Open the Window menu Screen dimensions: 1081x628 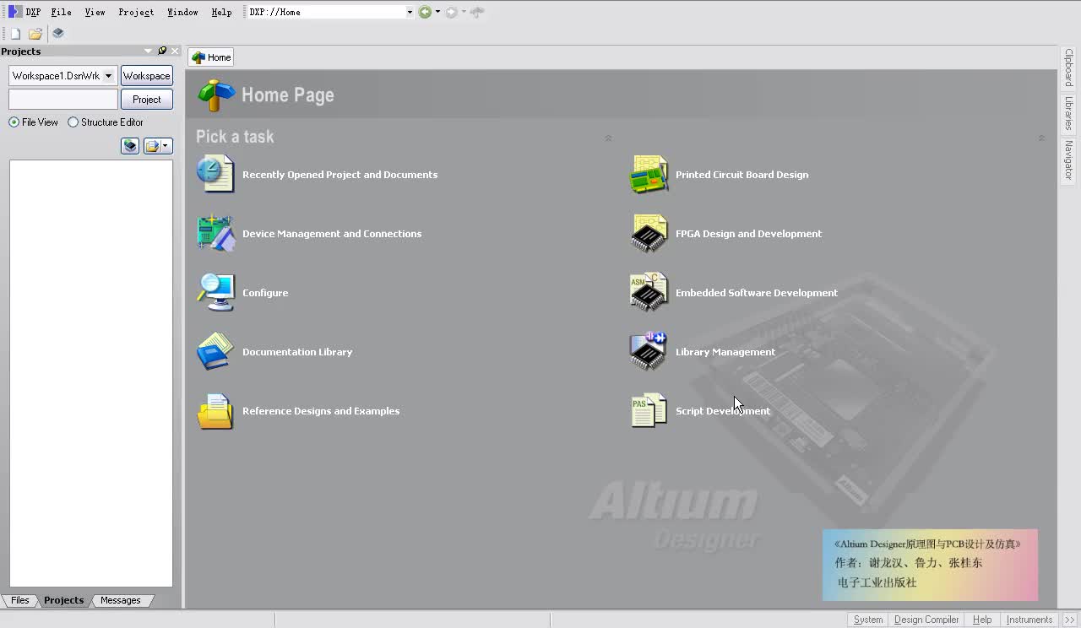pos(182,12)
